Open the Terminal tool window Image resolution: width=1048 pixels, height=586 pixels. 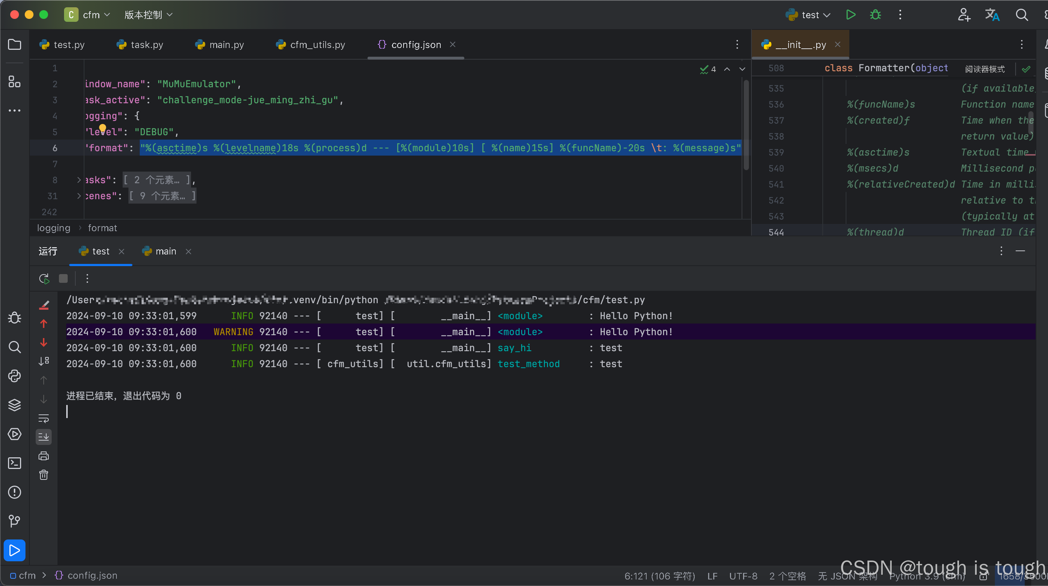tap(15, 463)
